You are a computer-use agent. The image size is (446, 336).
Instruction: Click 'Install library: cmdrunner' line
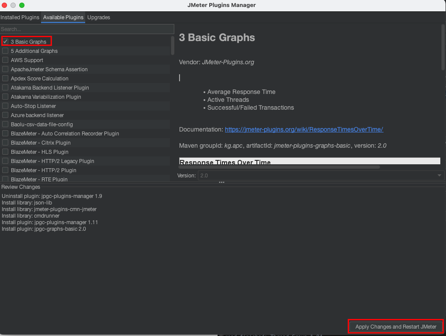31,216
